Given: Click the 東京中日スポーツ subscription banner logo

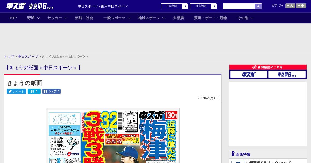Looking at the screenshot, I should coord(287,74).
